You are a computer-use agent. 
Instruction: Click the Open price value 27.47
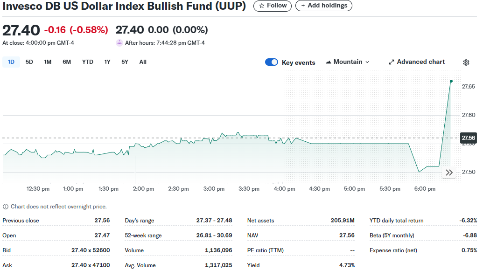[x=102, y=235]
